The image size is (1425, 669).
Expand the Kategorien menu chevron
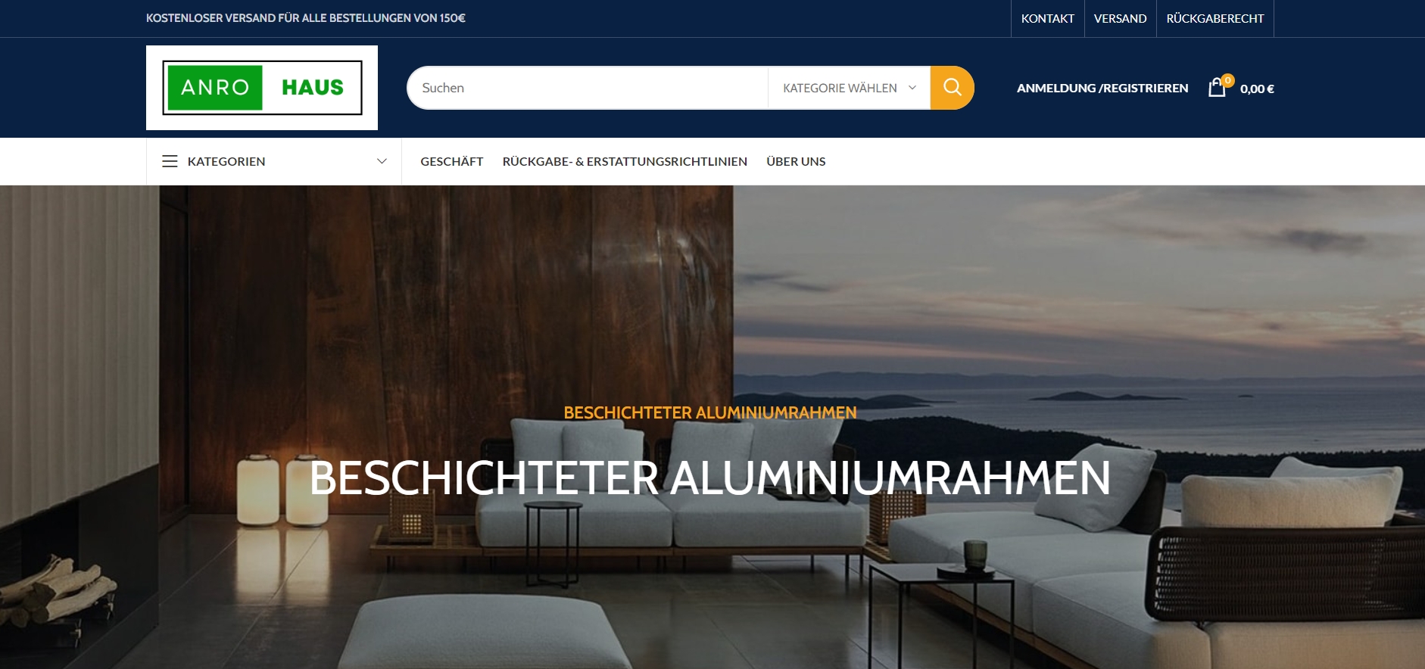pyautogui.click(x=382, y=161)
